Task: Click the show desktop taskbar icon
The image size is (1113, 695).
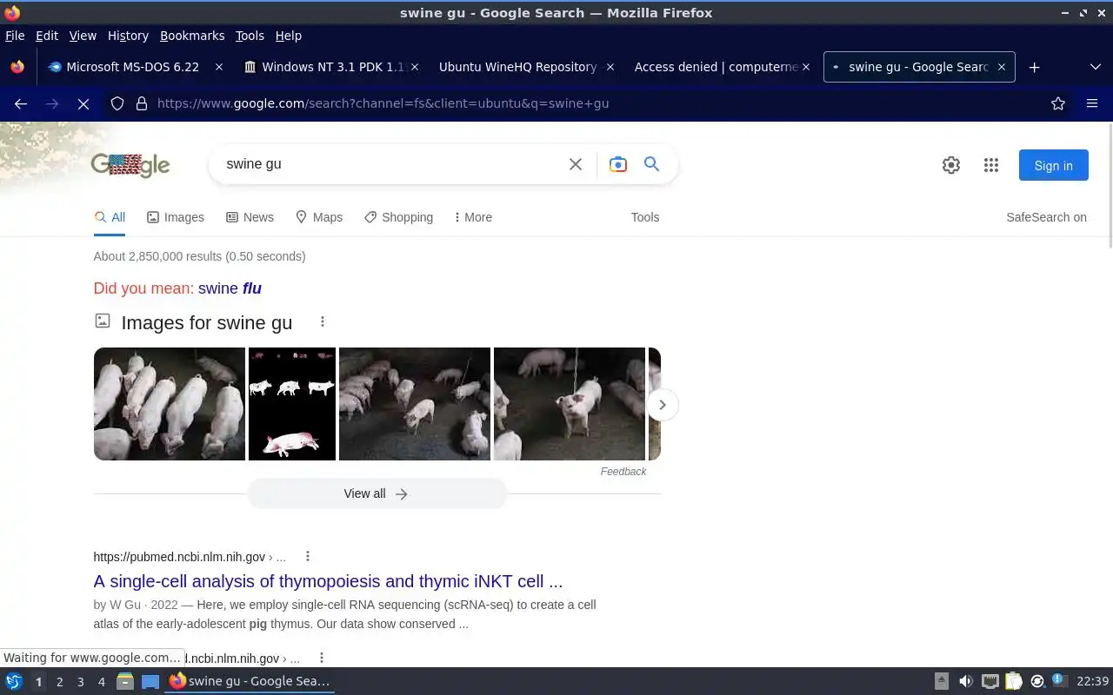Action: (x=150, y=681)
